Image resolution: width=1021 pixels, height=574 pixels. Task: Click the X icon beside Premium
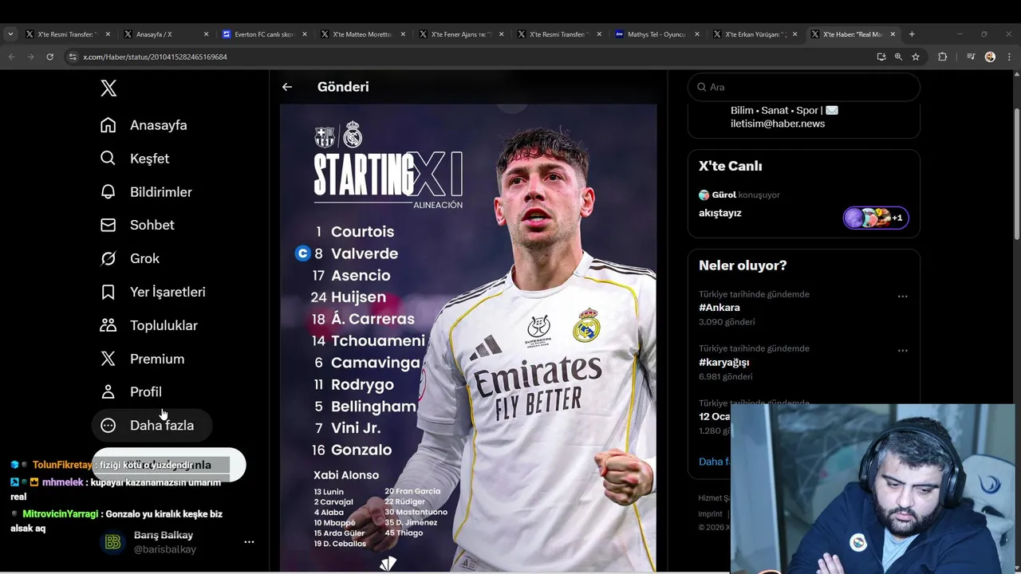(x=108, y=359)
